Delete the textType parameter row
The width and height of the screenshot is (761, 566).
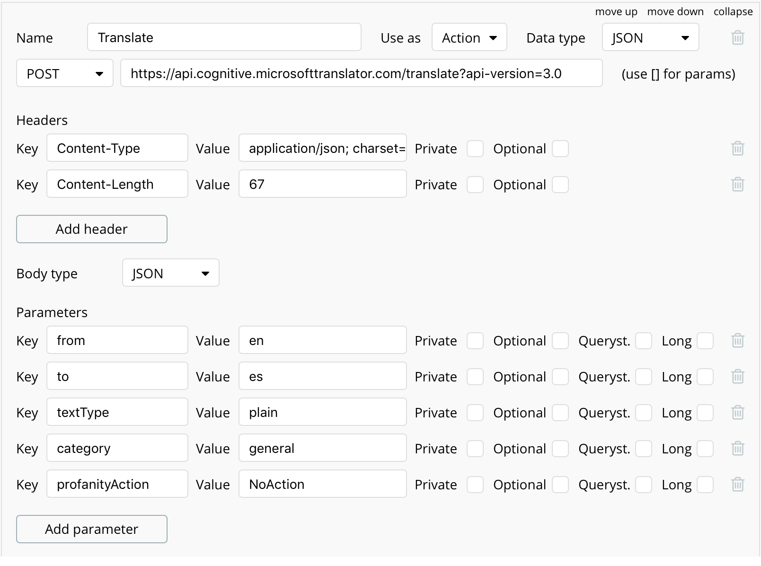pyautogui.click(x=738, y=413)
